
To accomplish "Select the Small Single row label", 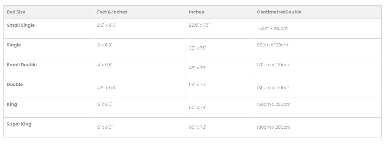I will tap(21, 25).
